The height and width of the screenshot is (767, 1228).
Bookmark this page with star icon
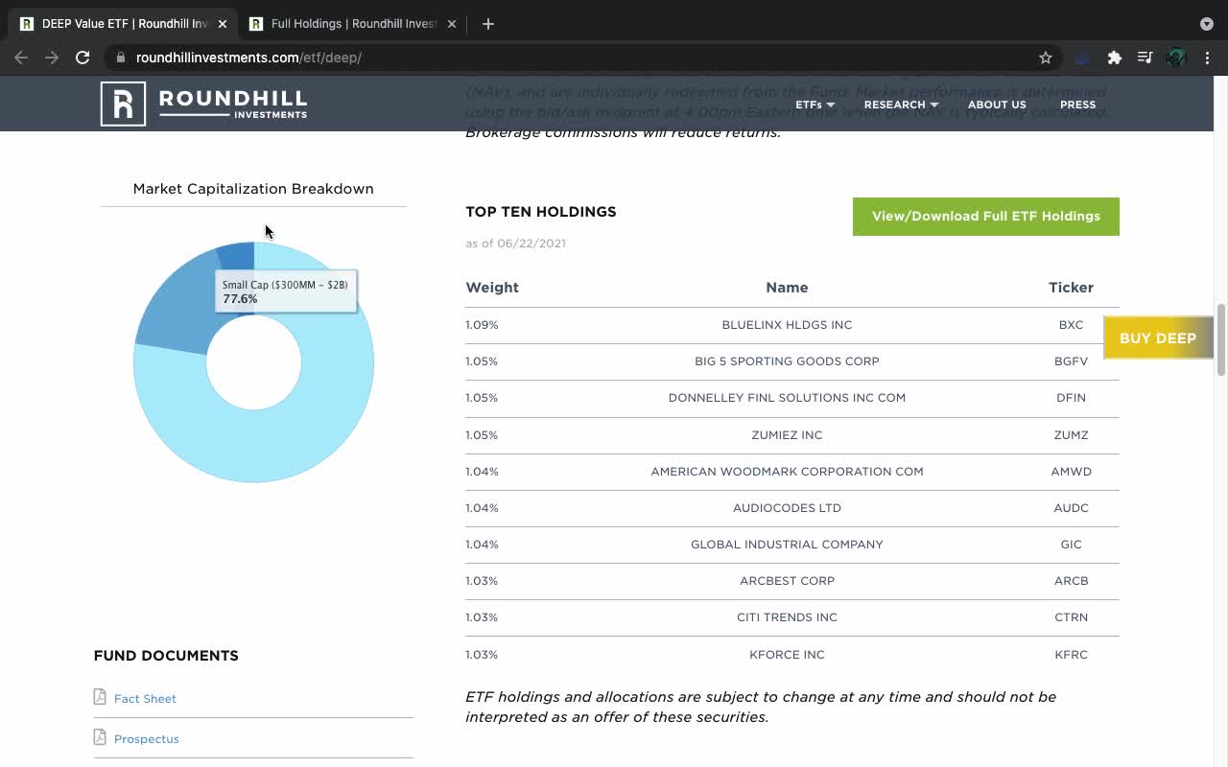[x=1046, y=58]
